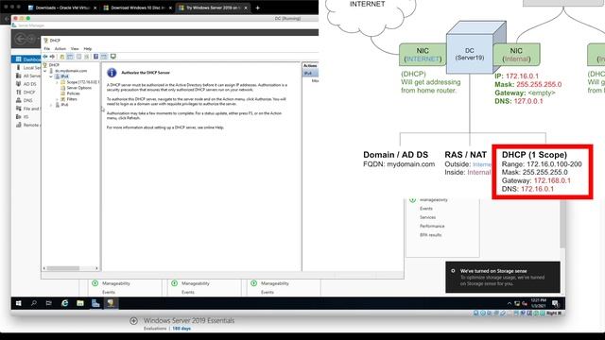This screenshot has height=340, width=605.
Task: Show hidden system tray icons
Action: point(510,304)
